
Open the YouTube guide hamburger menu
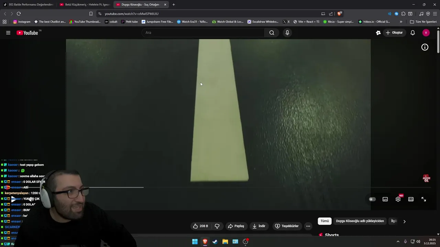pos(8,33)
